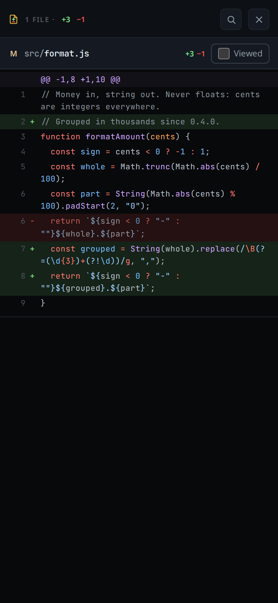278x603 pixels.
Task: Click line number 2 in the gutter
Action: tap(23, 122)
